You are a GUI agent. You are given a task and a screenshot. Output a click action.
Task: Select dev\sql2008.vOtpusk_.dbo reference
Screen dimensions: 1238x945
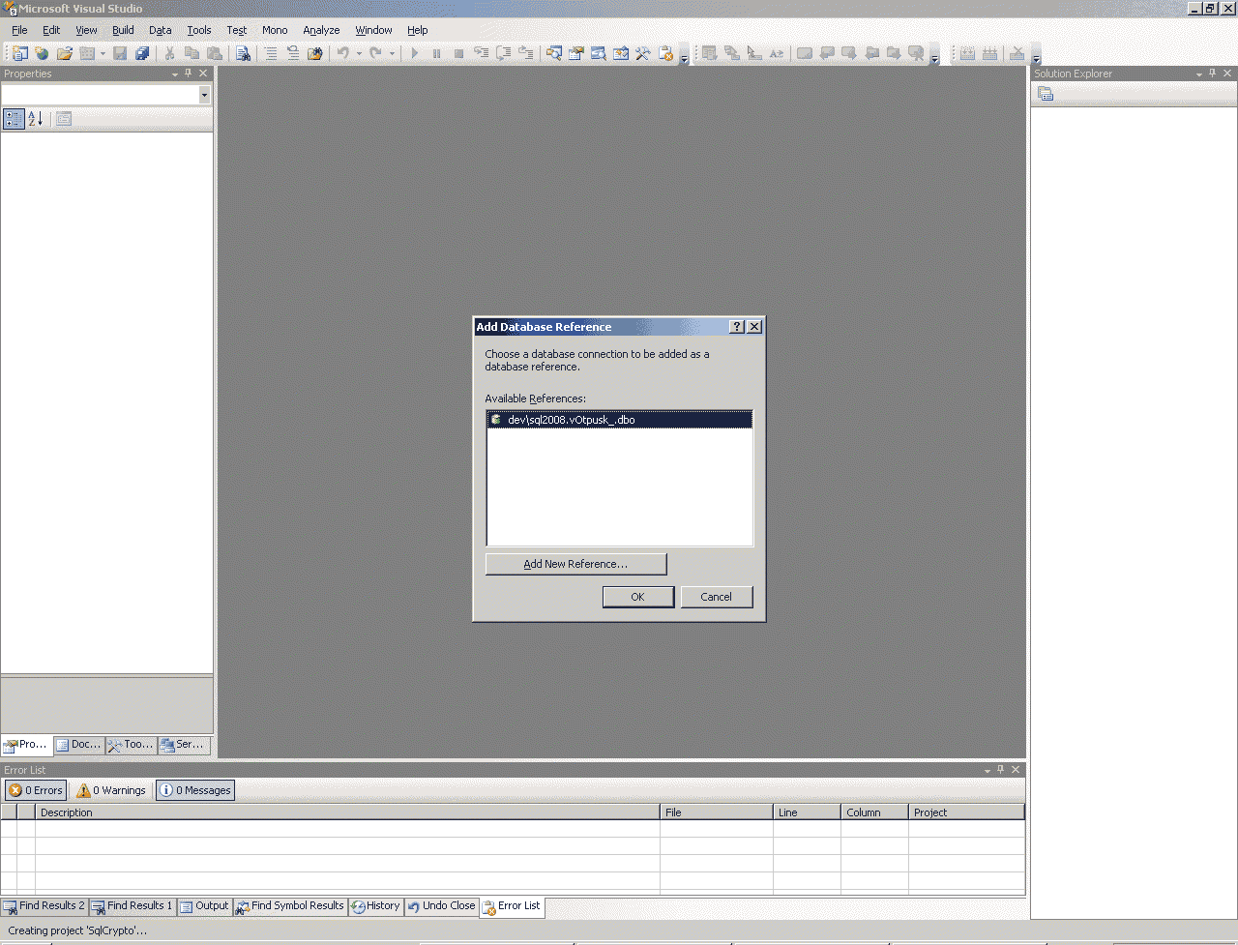pyautogui.click(x=619, y=420)
